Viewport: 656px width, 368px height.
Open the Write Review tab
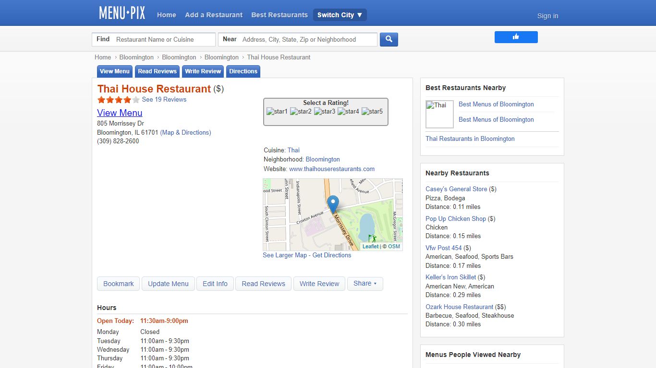(203, 71)
